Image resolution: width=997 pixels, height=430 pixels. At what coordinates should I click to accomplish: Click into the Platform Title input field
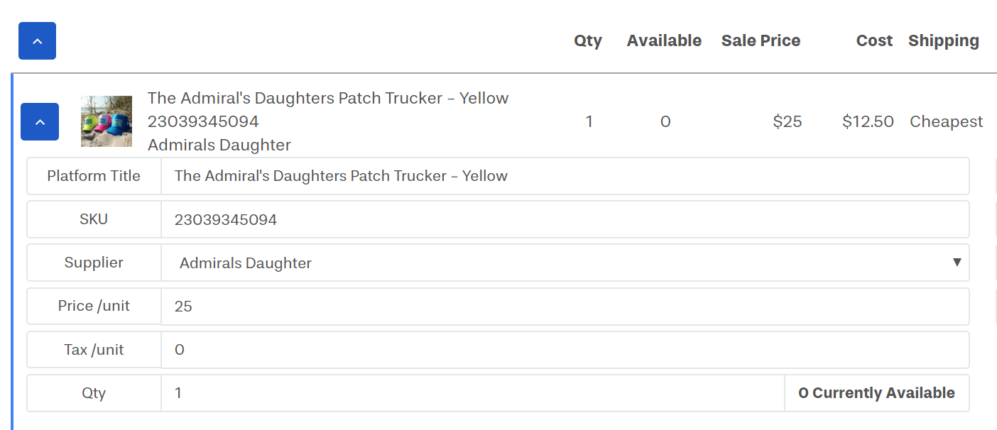[x=565, y=176]
